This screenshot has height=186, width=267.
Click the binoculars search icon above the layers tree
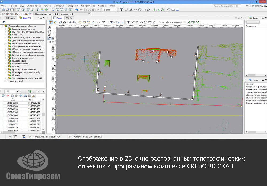[4, 22]
